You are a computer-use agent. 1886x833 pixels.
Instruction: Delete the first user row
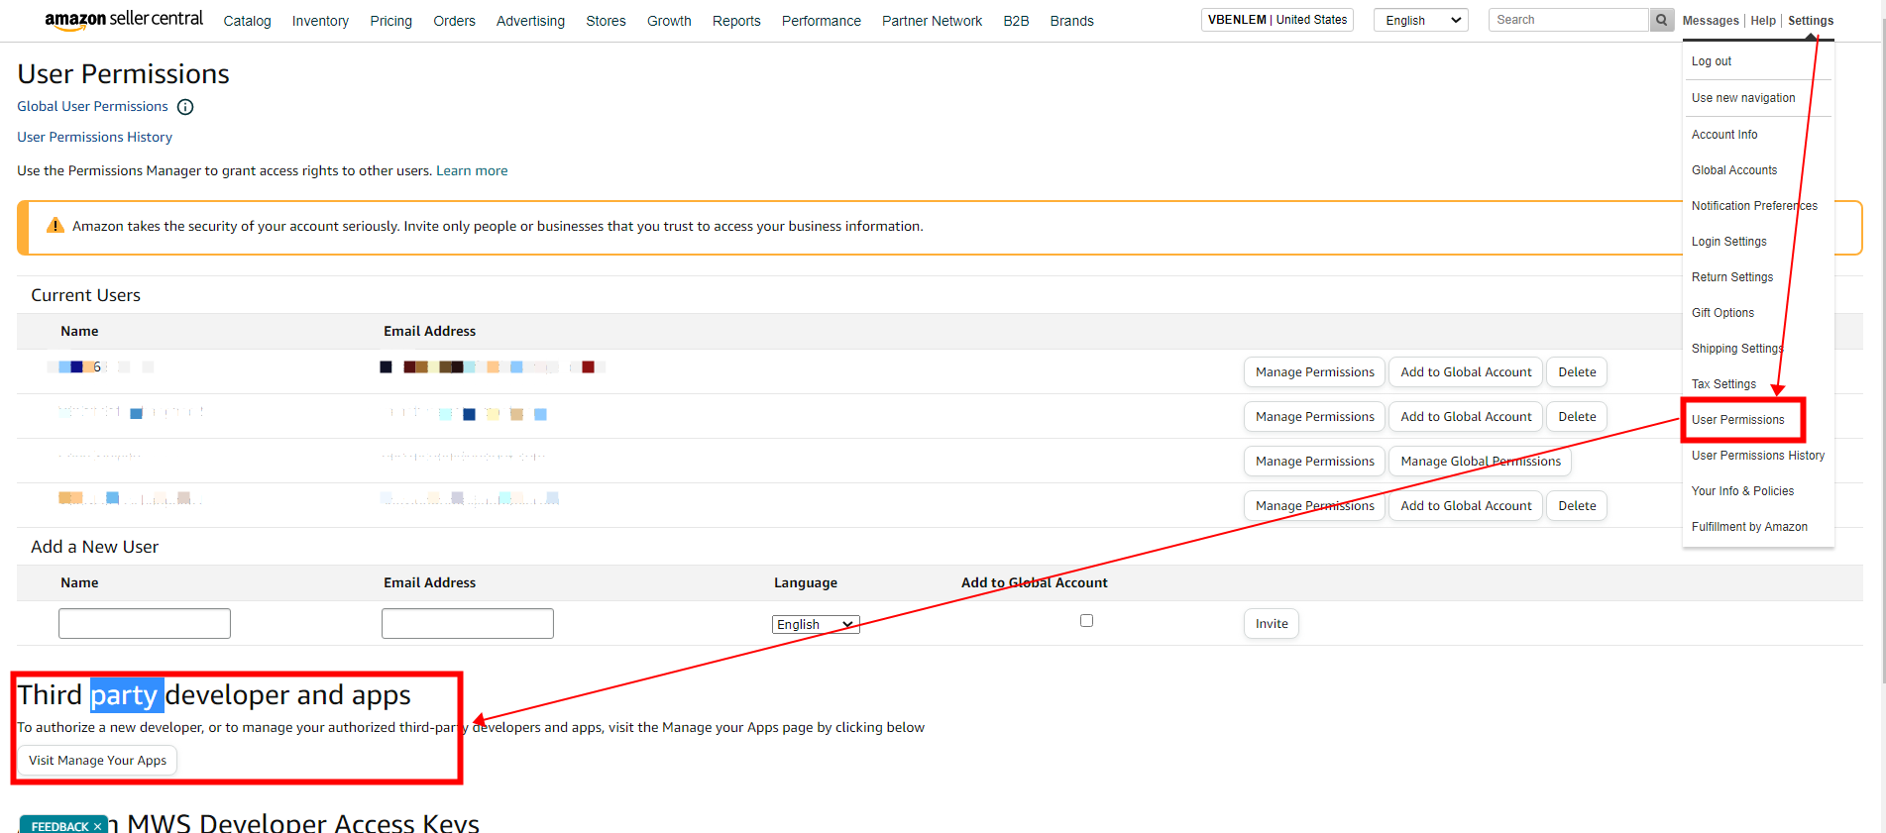tap(1577, 372)
